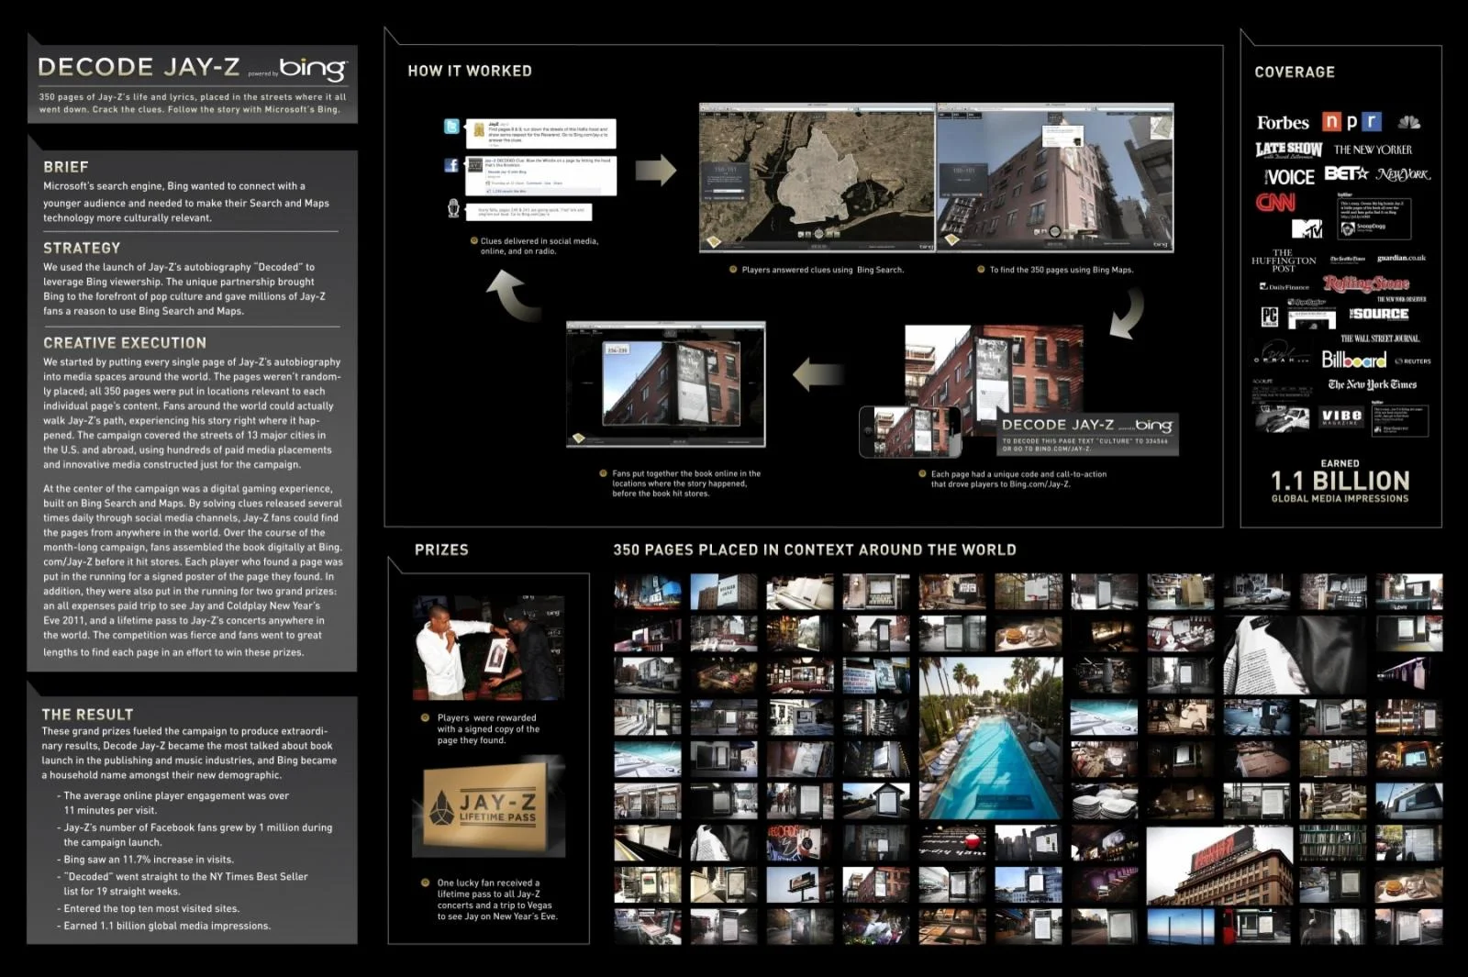Click the "1.1 Billion" figure
The height and width of the screenshot is (977, 1468).
1340,481
